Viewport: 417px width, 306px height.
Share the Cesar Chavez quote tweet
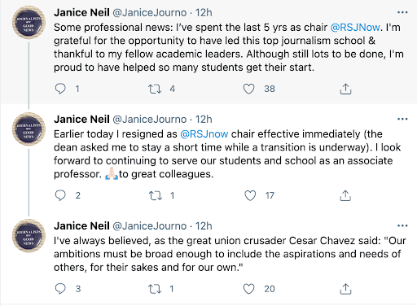(x=345, y=289)
